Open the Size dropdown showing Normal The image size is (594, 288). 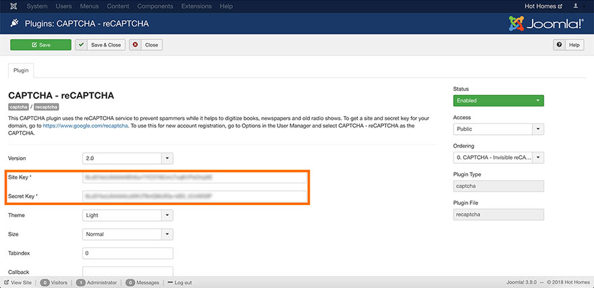[x=128, y=234]
